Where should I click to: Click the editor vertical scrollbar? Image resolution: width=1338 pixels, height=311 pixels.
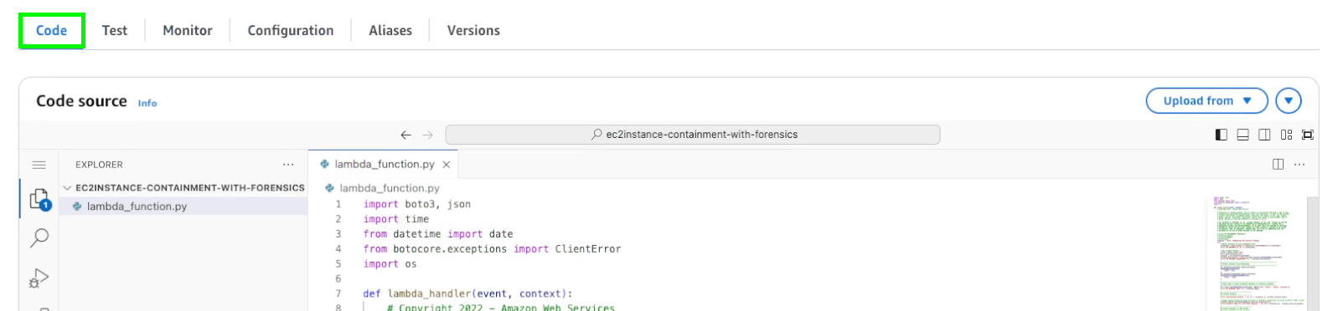pos(1313,253)
